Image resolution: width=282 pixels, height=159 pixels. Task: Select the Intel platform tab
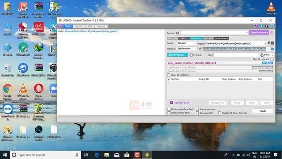(x=184, y=38)
